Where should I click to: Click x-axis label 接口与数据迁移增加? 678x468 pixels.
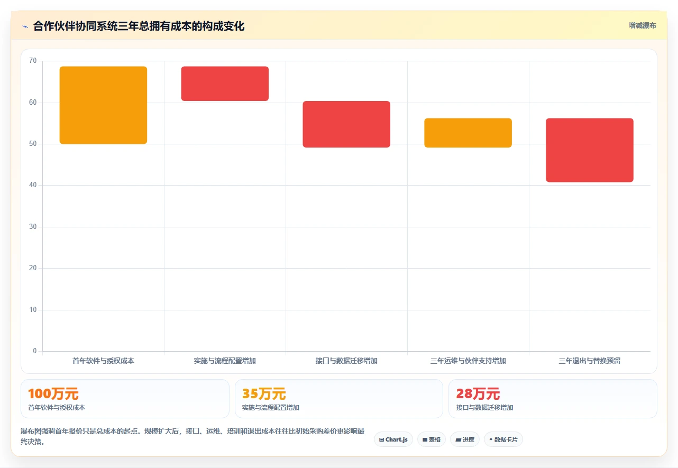346,361
